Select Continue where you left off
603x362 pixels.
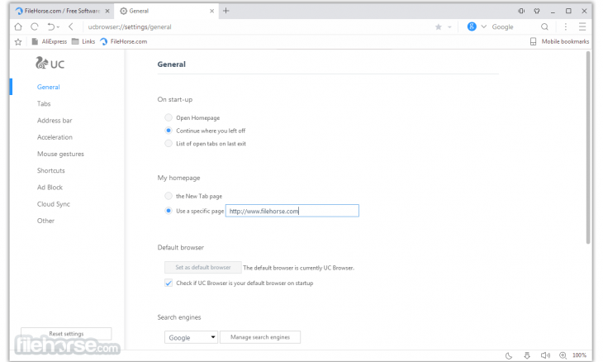point(169,131)
